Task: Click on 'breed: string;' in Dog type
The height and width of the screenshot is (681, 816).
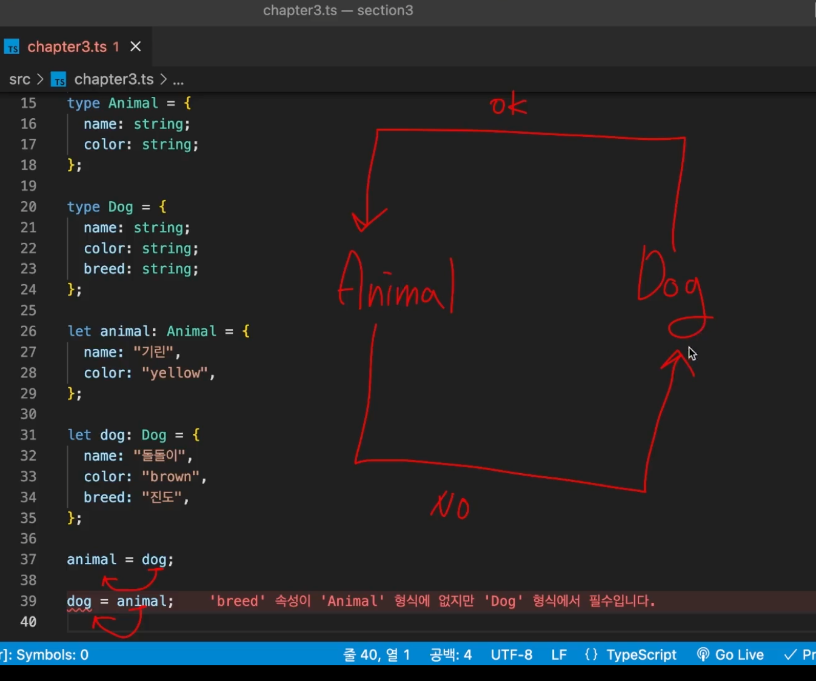Action: [x=141, y=269]
